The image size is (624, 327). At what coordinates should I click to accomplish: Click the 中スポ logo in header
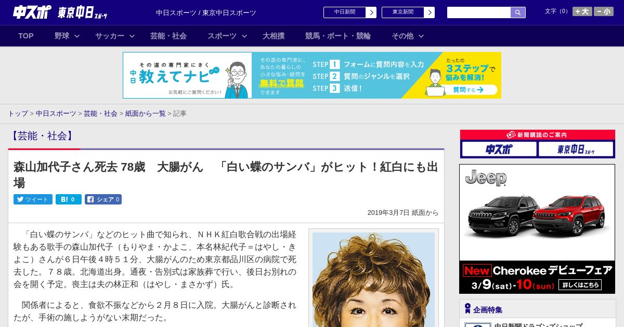pos(32,12)
